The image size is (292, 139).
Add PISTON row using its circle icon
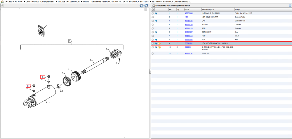tap(153, 25)
